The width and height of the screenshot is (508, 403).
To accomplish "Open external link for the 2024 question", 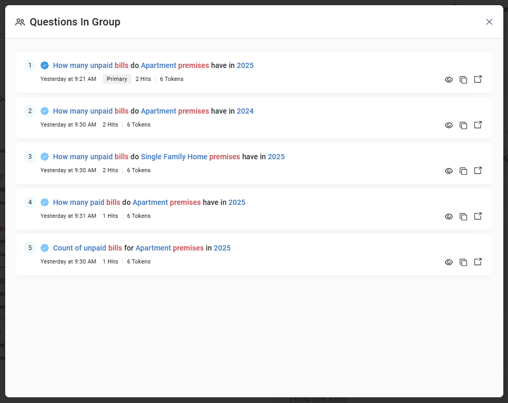I will pyautogui.click(x=478, y=125).
